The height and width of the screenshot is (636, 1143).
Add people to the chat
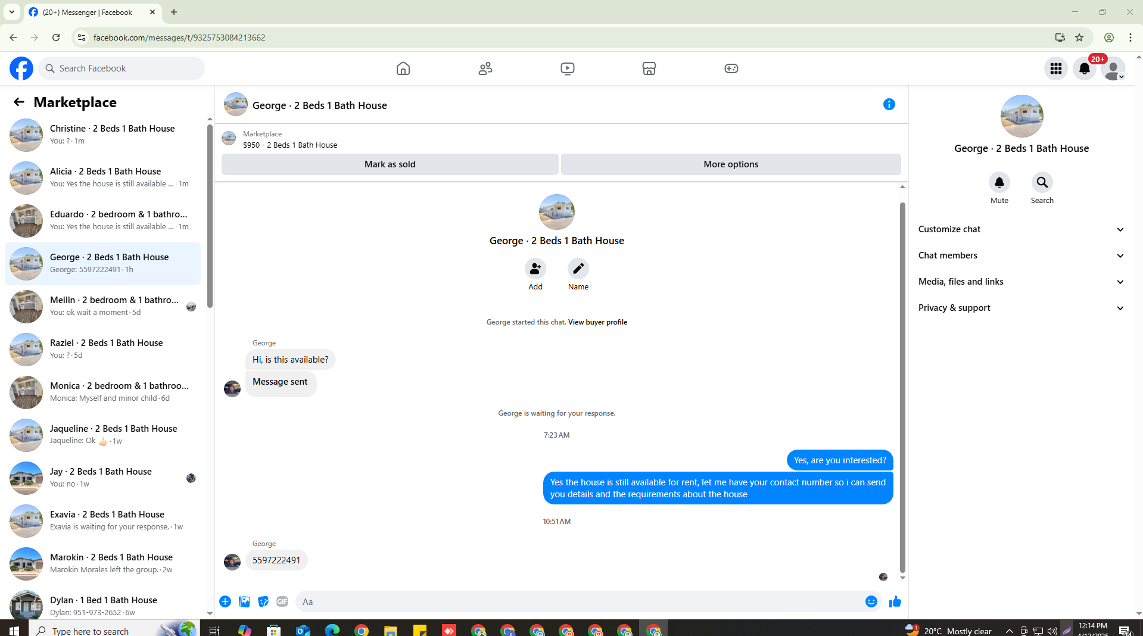pos(535,269)
